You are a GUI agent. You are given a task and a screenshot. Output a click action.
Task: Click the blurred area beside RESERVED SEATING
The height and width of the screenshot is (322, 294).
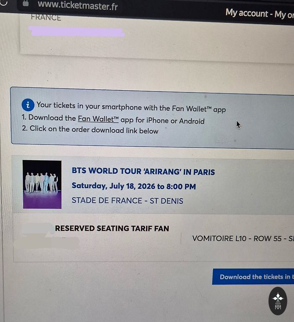coord(46,236)
